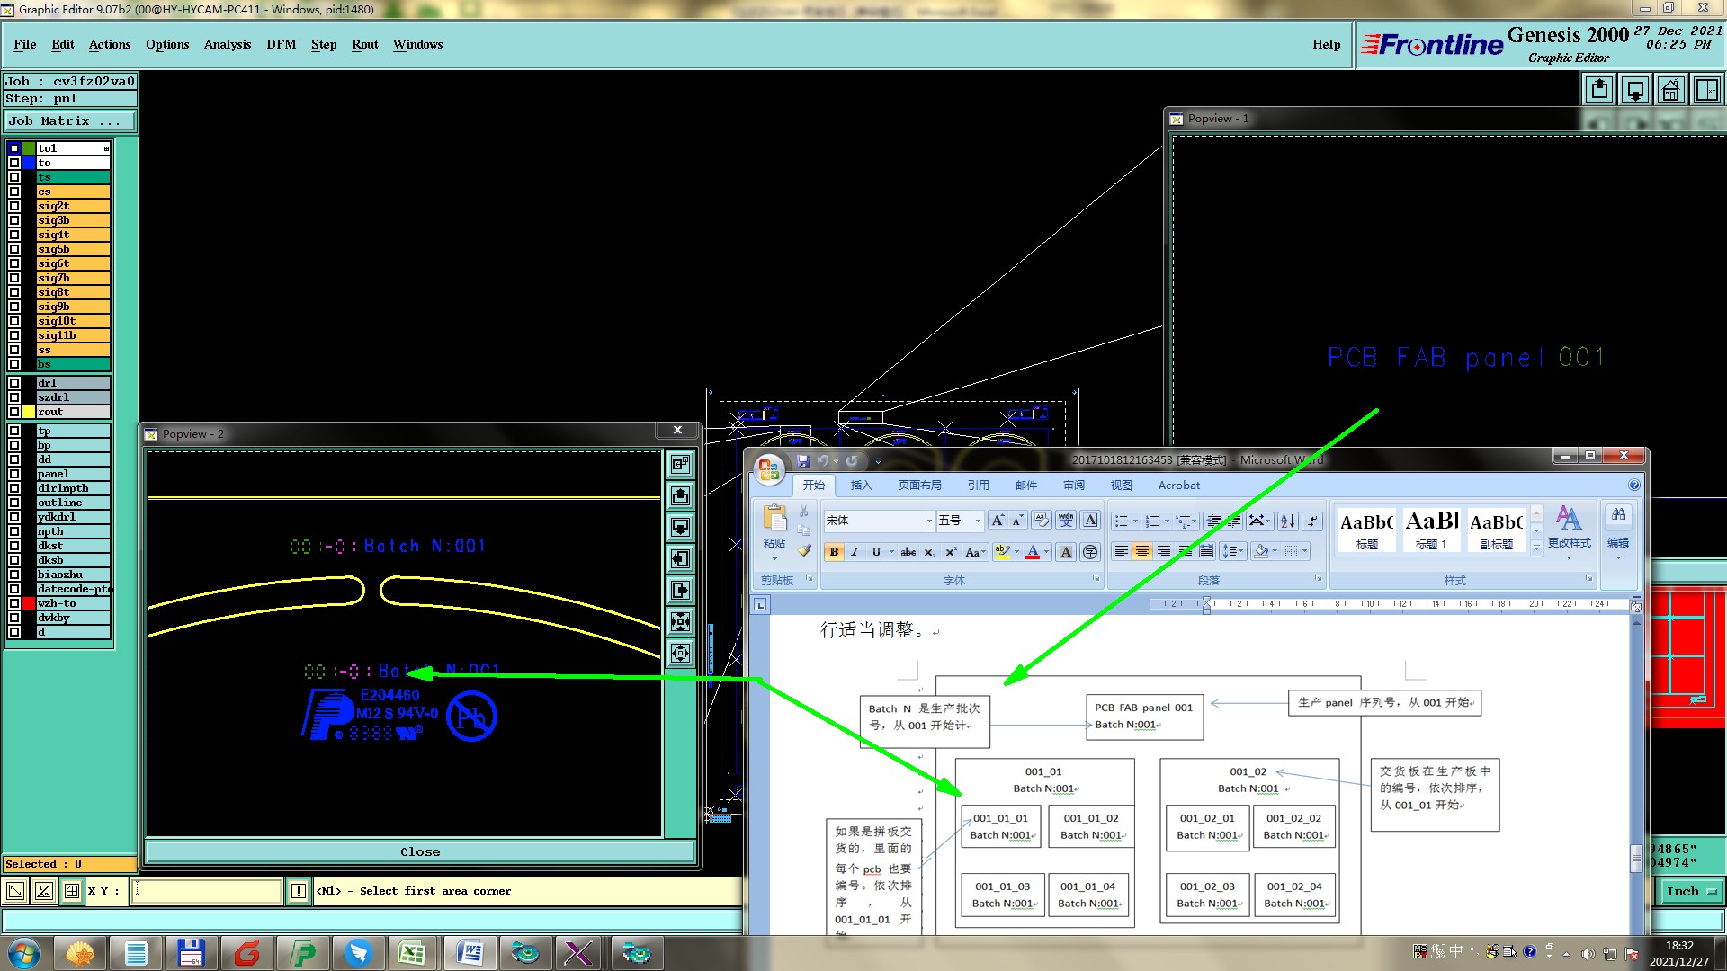Open the Inch units dropdown

click(x=1691, y=891)
